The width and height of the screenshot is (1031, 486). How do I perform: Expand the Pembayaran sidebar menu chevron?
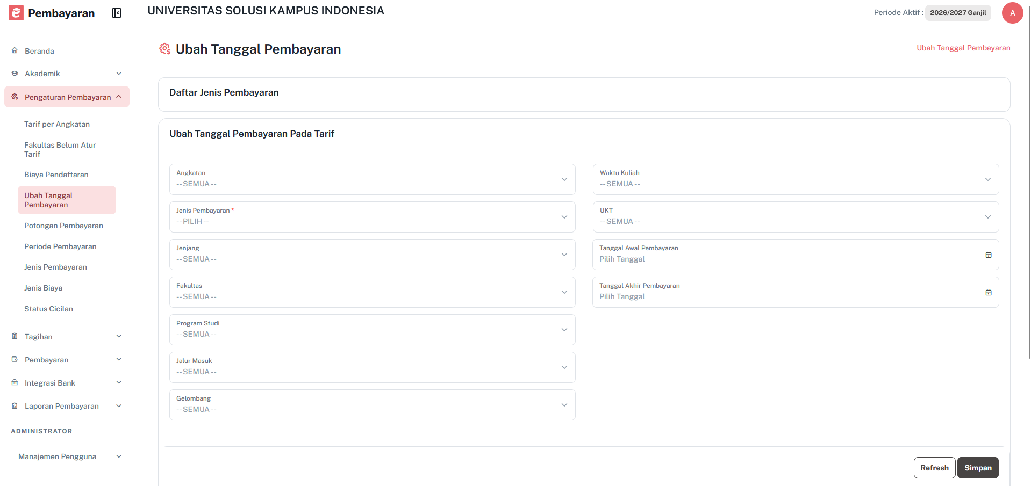[119, 359]
